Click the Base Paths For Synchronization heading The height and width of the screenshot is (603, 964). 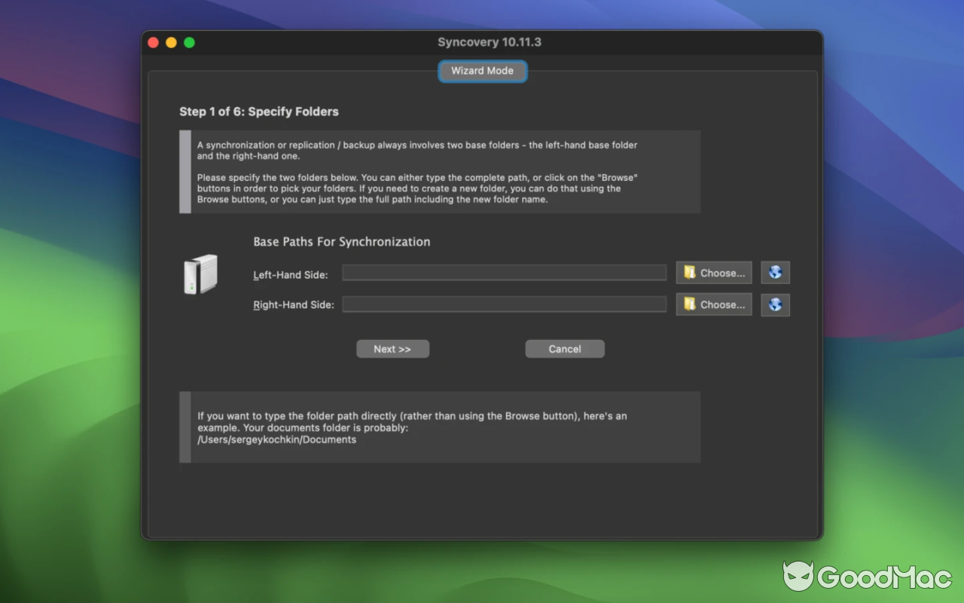tap(341, 242)
